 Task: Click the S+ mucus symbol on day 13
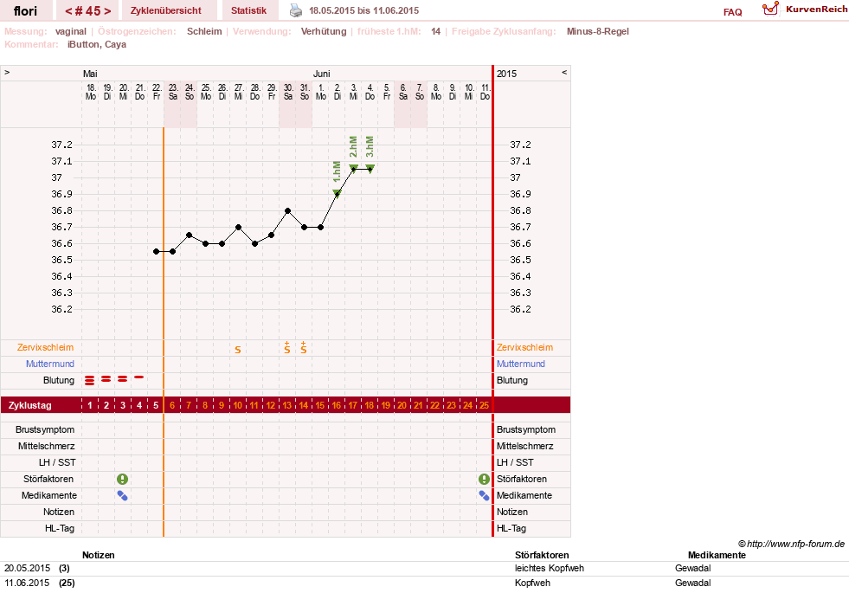287,348
